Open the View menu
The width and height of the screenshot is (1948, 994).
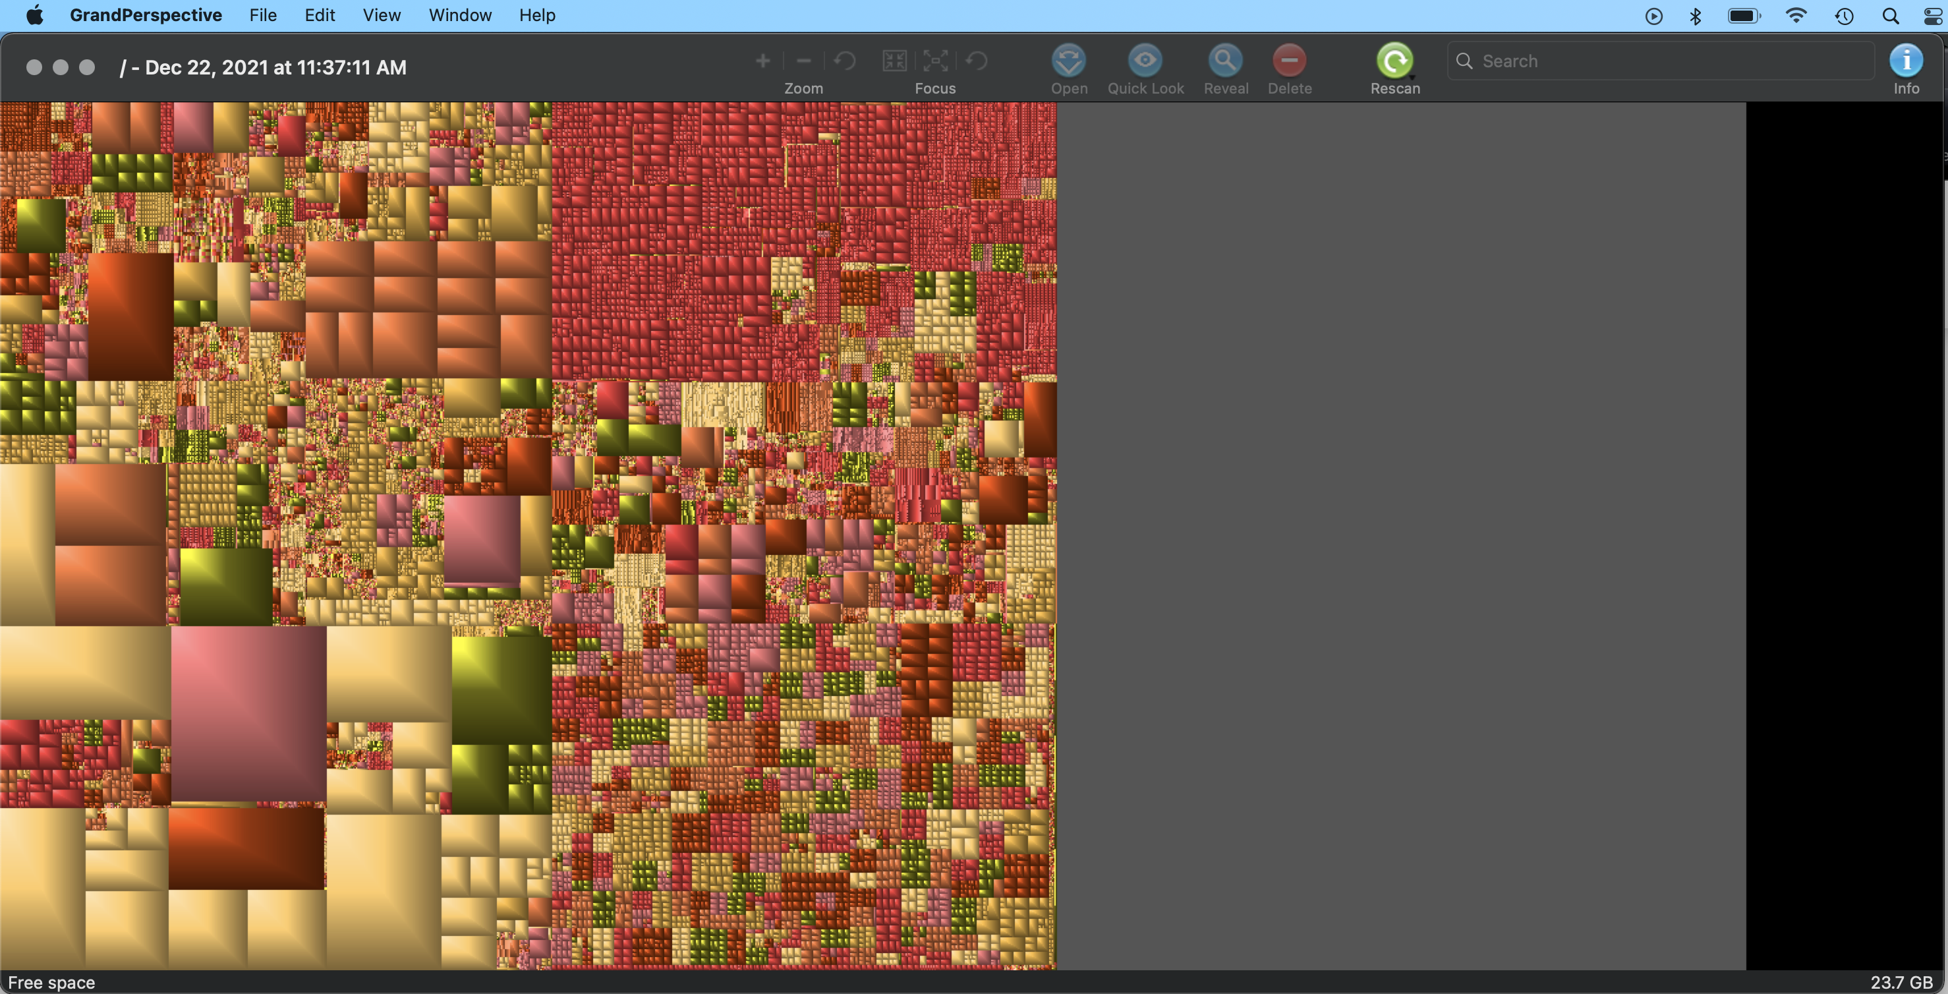coord(381,15)
